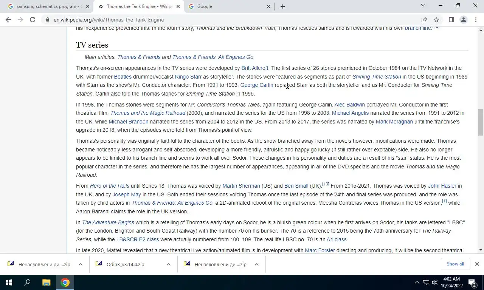Click the address bar URL
This screenshot has width=484, height=290.
(109, 20)
